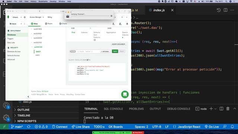Viewport: 238px width, 134px height.
Task: Click the invite user icon in Atlas
Action: (113, 24)
